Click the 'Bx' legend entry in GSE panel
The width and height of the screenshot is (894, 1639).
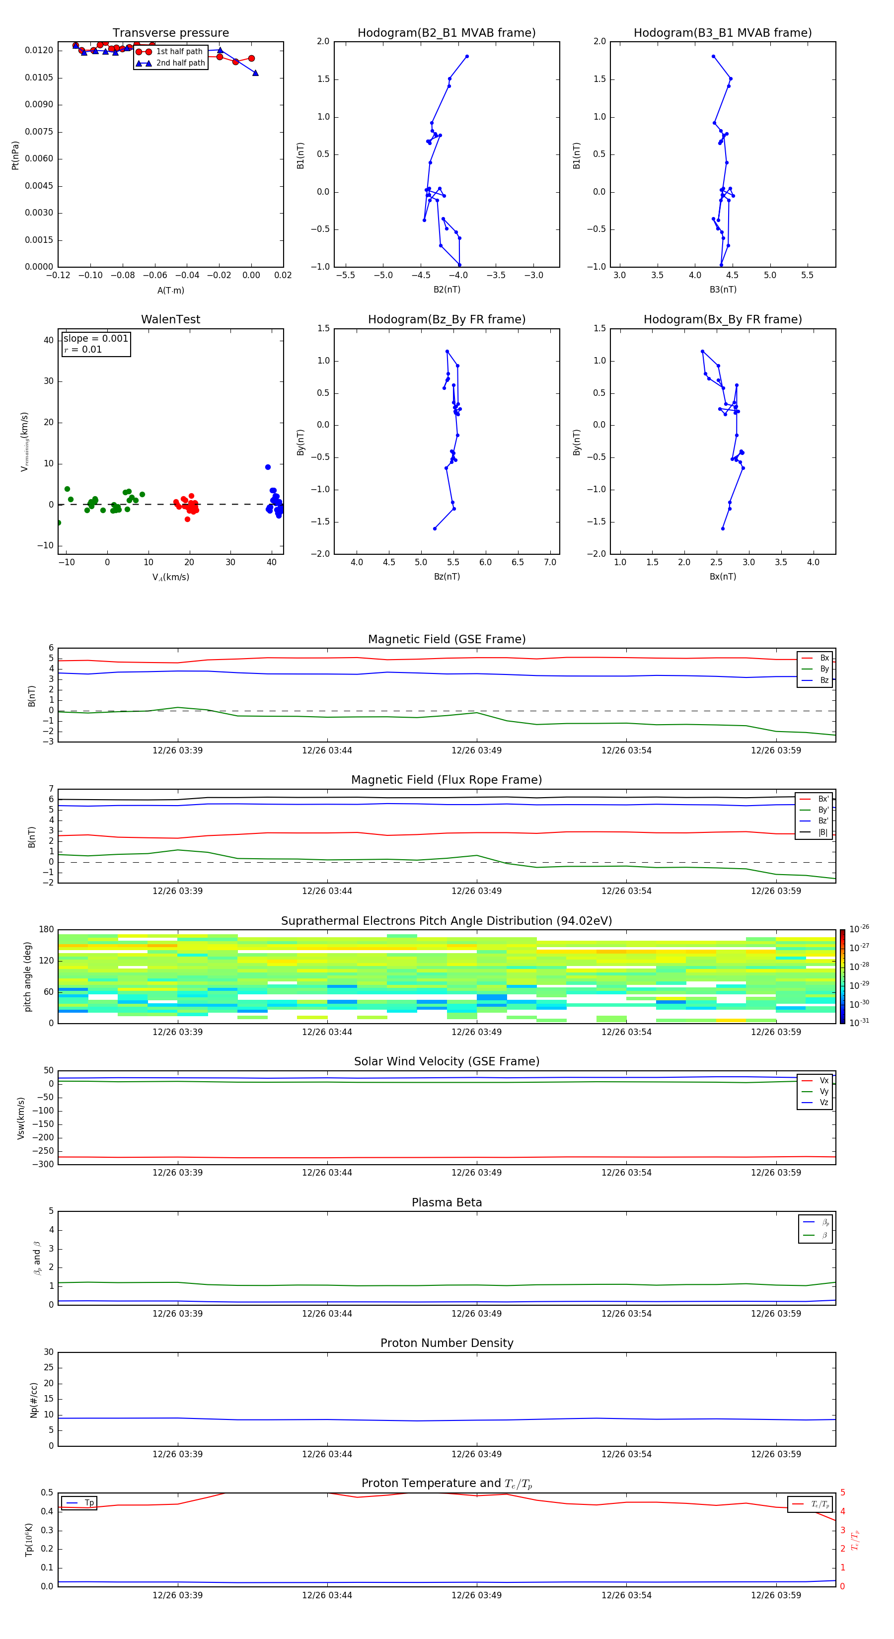[x=816, y=658]
